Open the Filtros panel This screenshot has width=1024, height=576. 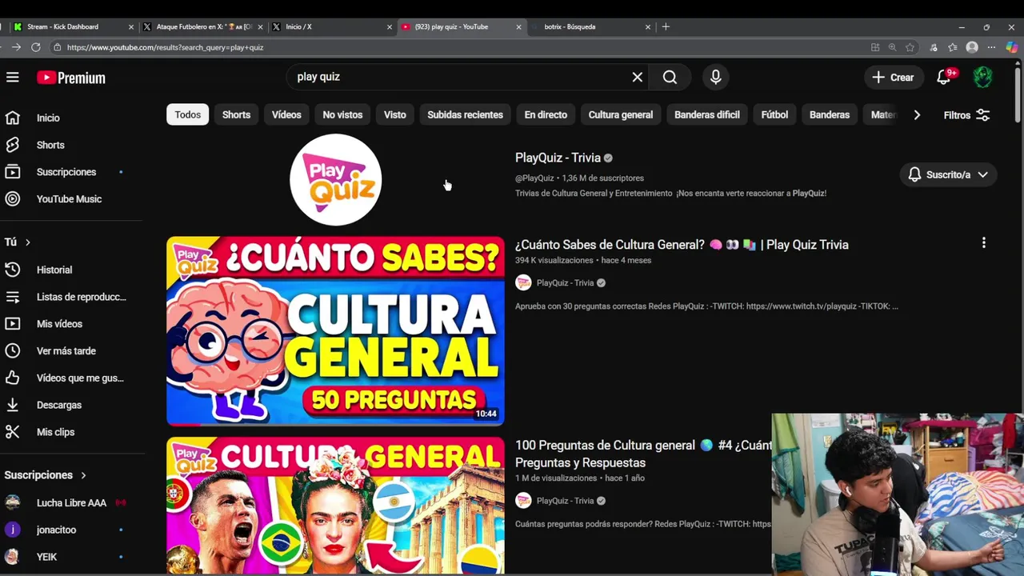pos(966,115)
